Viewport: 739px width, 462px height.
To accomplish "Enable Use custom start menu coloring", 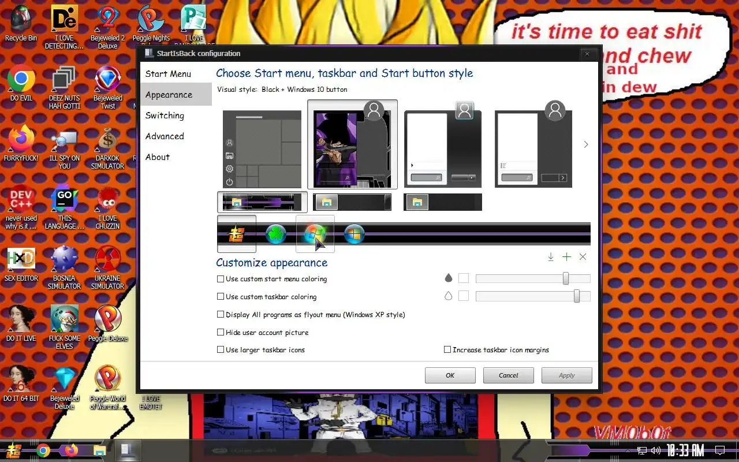I will [272, 279].
